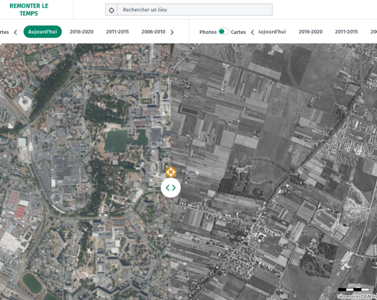Select 2016-2020 period in the left panel

click(x=81, y=32)
